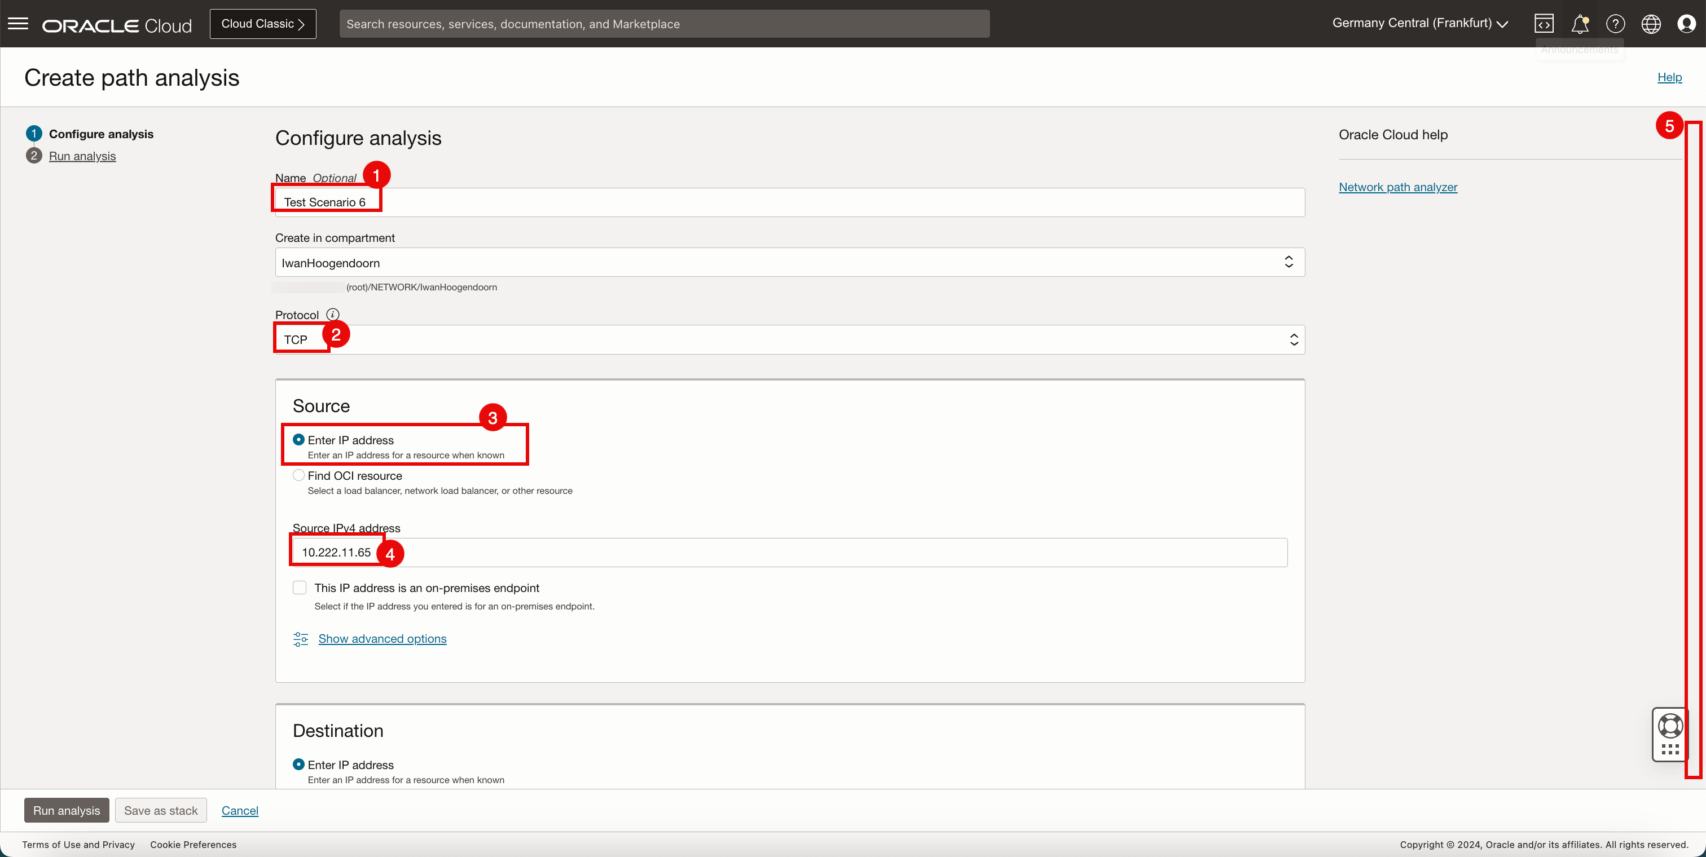Open the language globe icon
Image resolution: width=1706 pixels, height=857 pixels.
click(x=1651, y=24)
